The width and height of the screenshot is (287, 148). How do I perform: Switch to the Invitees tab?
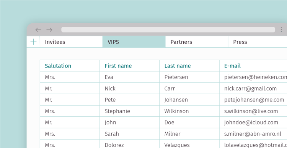click(x=71, y=42)
